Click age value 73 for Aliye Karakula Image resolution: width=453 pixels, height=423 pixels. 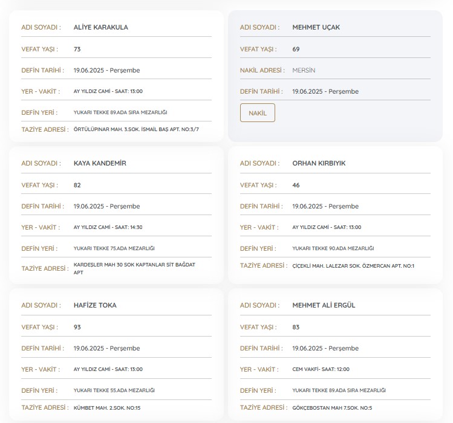tap(77, 50)
